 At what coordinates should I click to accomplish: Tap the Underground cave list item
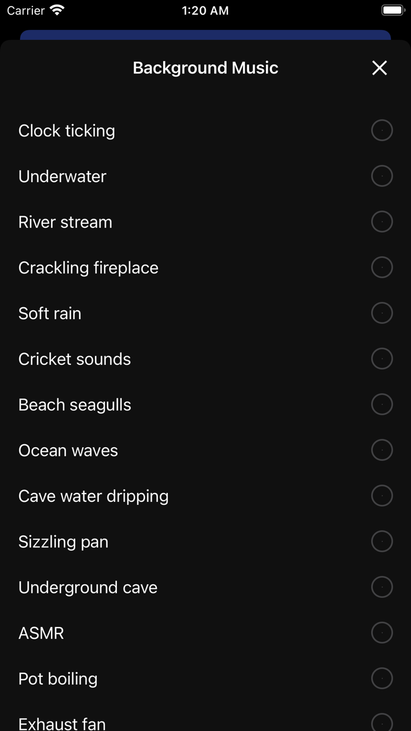coord(88,588)
